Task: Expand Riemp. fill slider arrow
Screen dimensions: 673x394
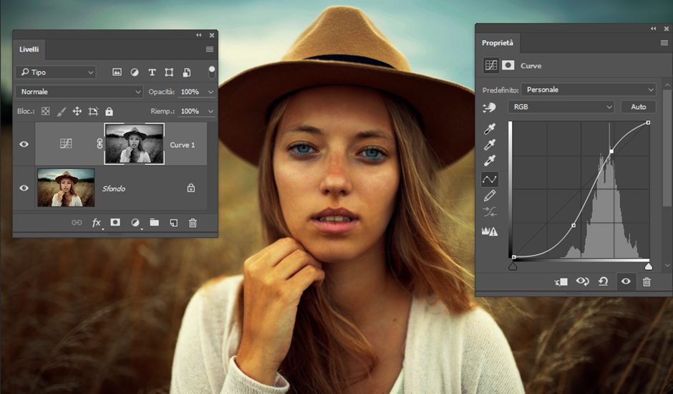Action: pyautogui.click(x=210, y=111)
